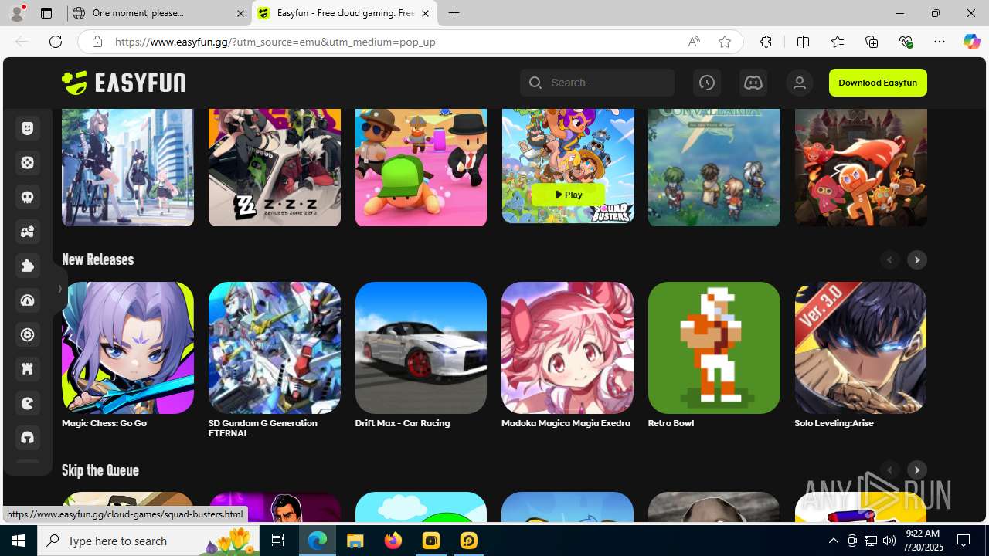Select the castle tower strategy category

tap(28, 369)
